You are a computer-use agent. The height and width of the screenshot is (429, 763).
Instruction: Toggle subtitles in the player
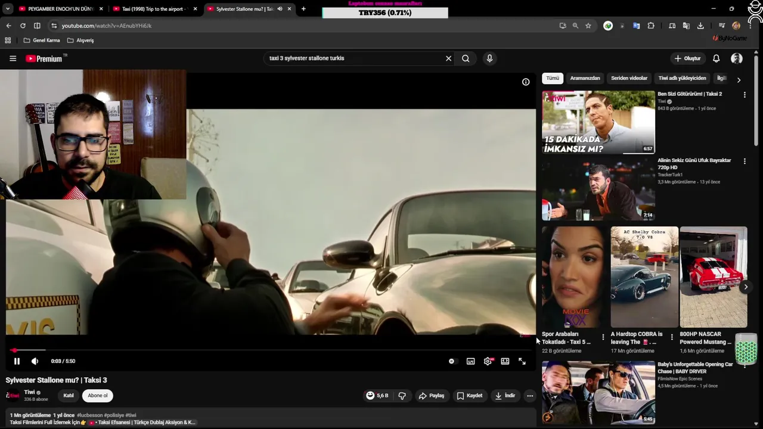470,361
